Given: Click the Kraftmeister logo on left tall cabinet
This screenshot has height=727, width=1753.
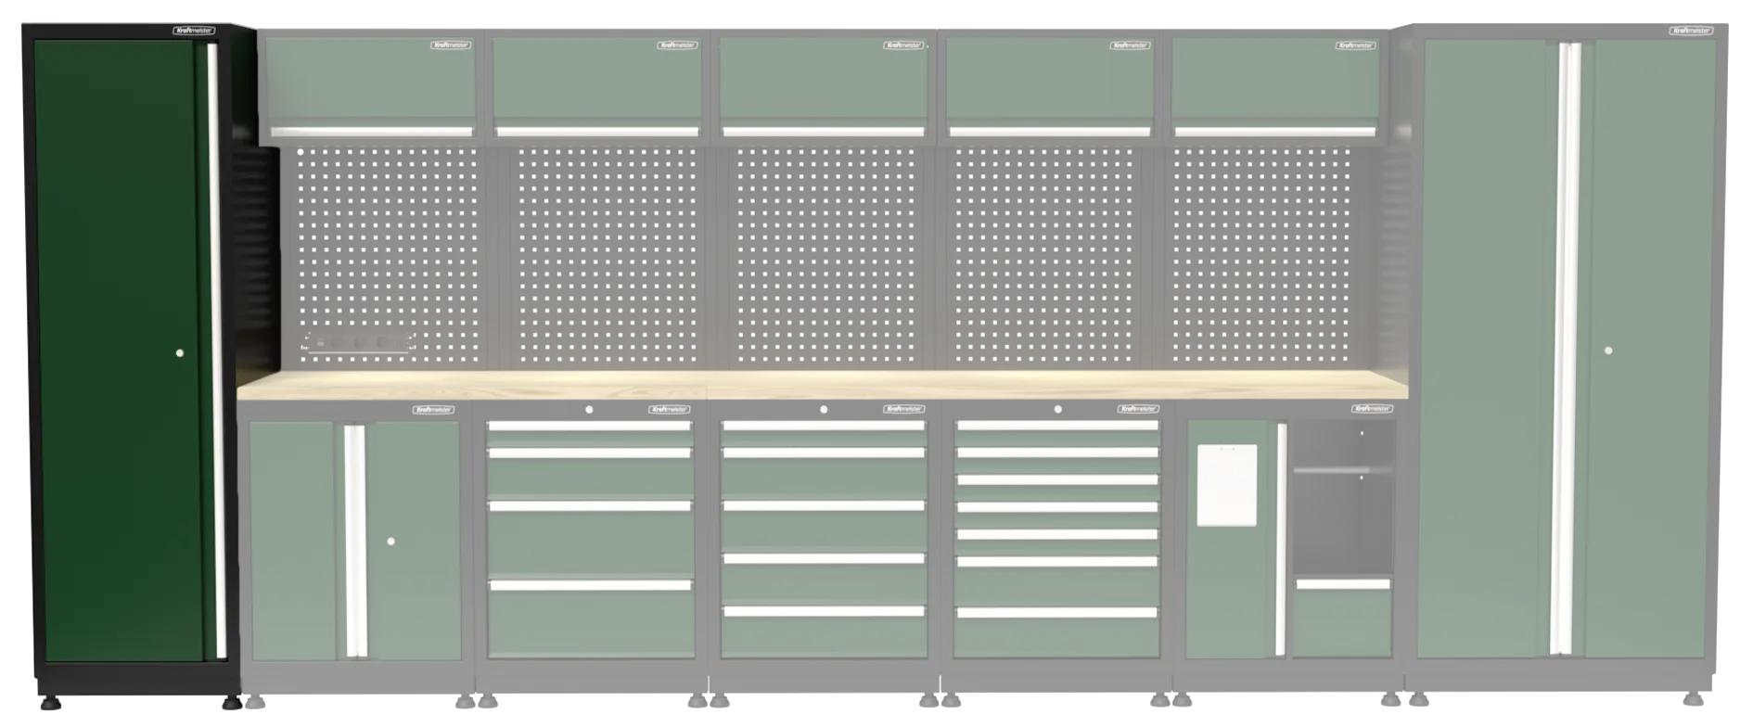Looking at the screenshot, I should [x=194, y=31].
